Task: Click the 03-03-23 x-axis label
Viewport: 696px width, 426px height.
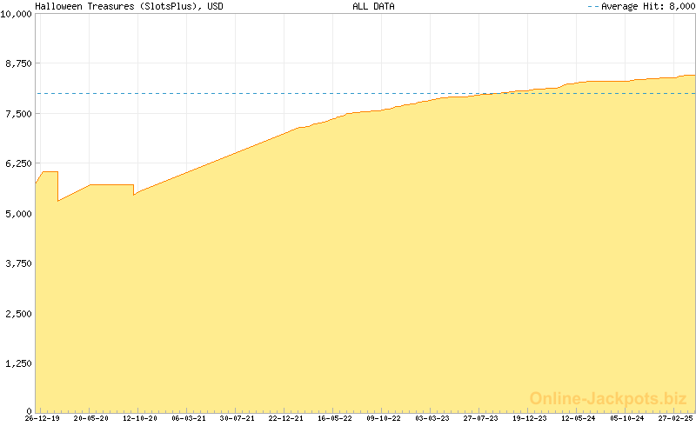Action: 432,418
